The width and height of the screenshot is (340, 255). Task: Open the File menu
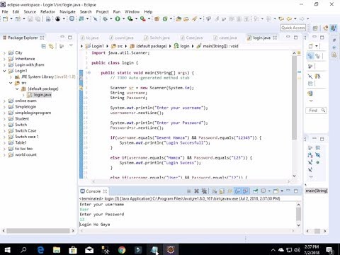(5, 11)
